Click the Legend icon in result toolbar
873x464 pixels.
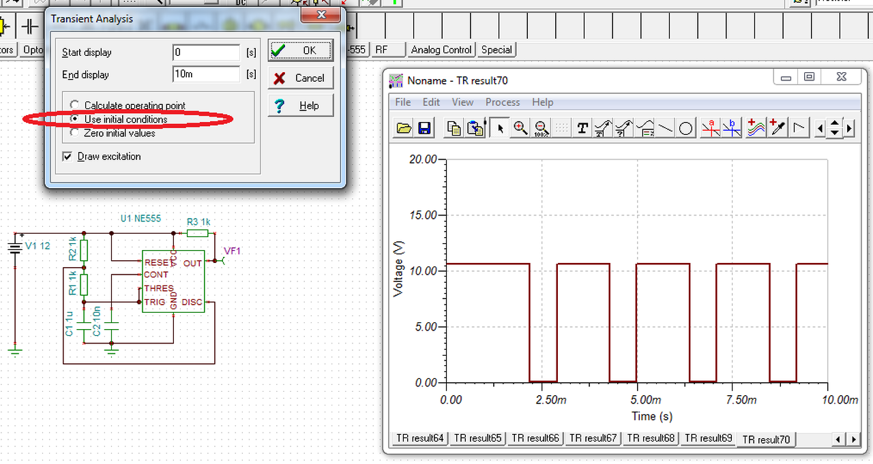click(645, 128)
